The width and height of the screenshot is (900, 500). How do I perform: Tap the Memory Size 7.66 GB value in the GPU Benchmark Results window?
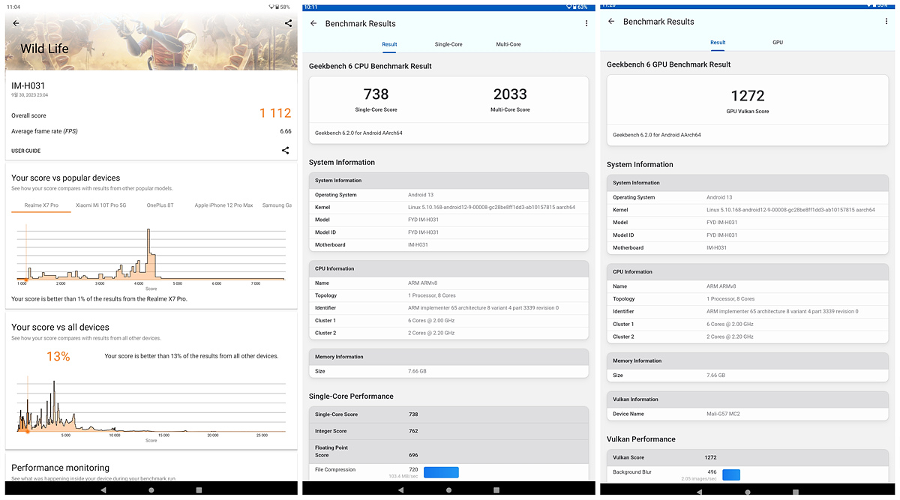pyautogui.click(x=716, y=375)
